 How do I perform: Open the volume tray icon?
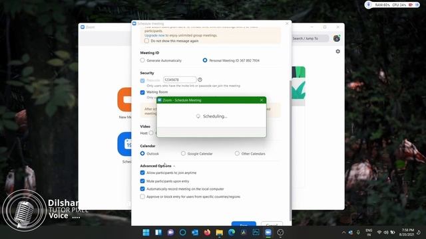pyautogui.click(x=386, y=232)
